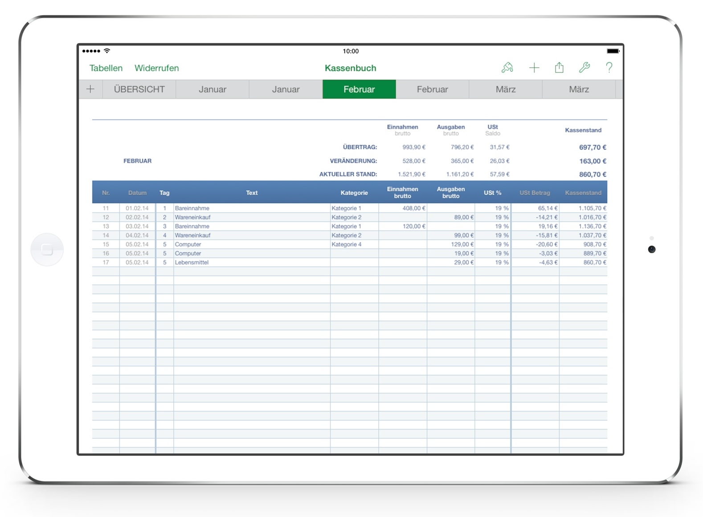The image size is (703, 517).
Task: Tap the plus insert icon in toolbar
Action: [534, 68]
